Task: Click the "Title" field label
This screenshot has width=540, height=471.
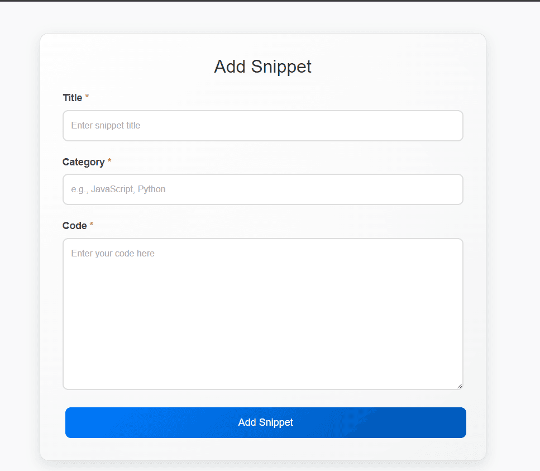Action: point(73,98)
